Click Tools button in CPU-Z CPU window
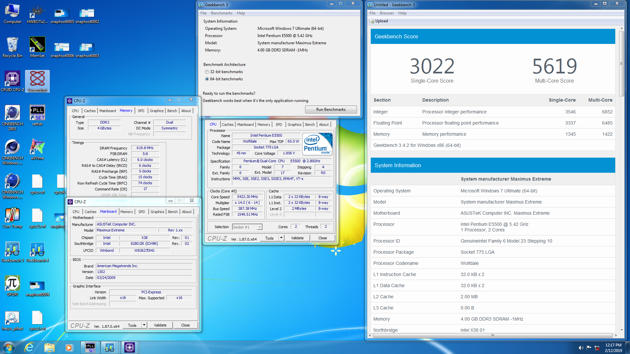This screenshot has height=354, width=630. coord(269,238)
